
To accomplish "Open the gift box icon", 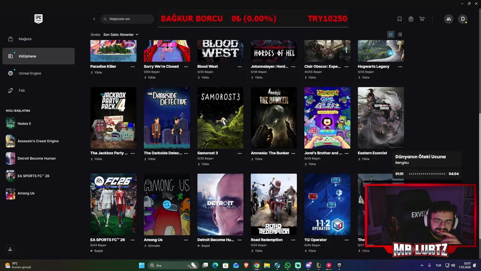I will [411, 19].
